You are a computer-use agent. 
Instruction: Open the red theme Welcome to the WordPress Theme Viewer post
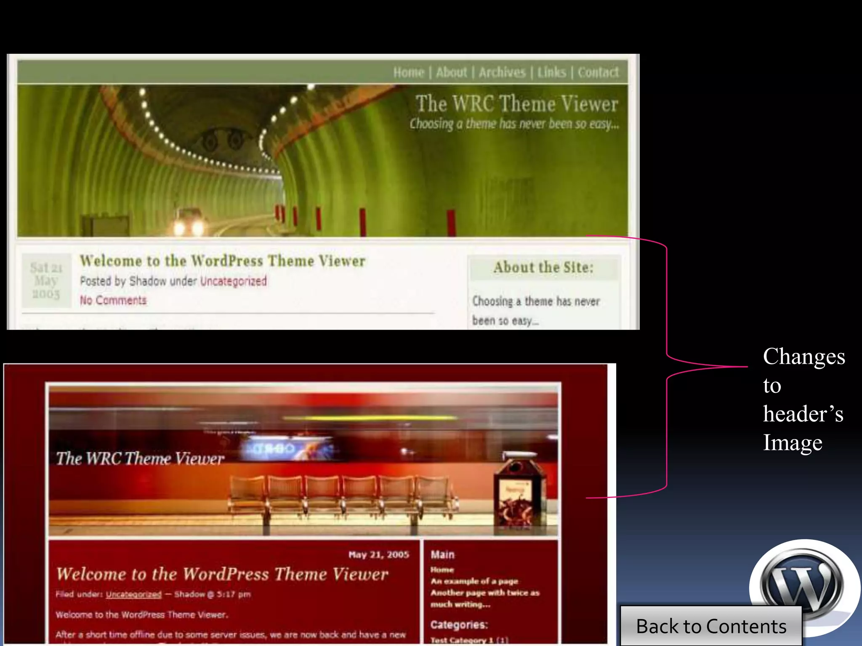click(x=222, y=574)
